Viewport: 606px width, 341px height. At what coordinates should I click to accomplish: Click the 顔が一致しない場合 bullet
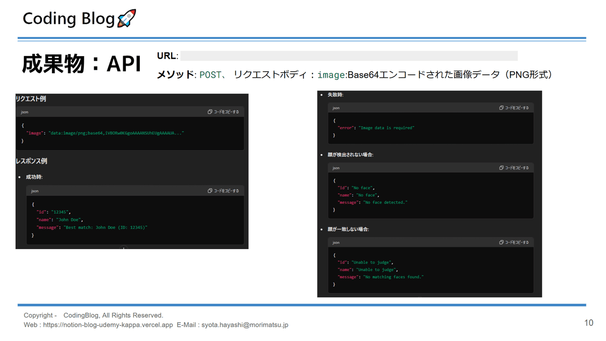tap(348, 229)
